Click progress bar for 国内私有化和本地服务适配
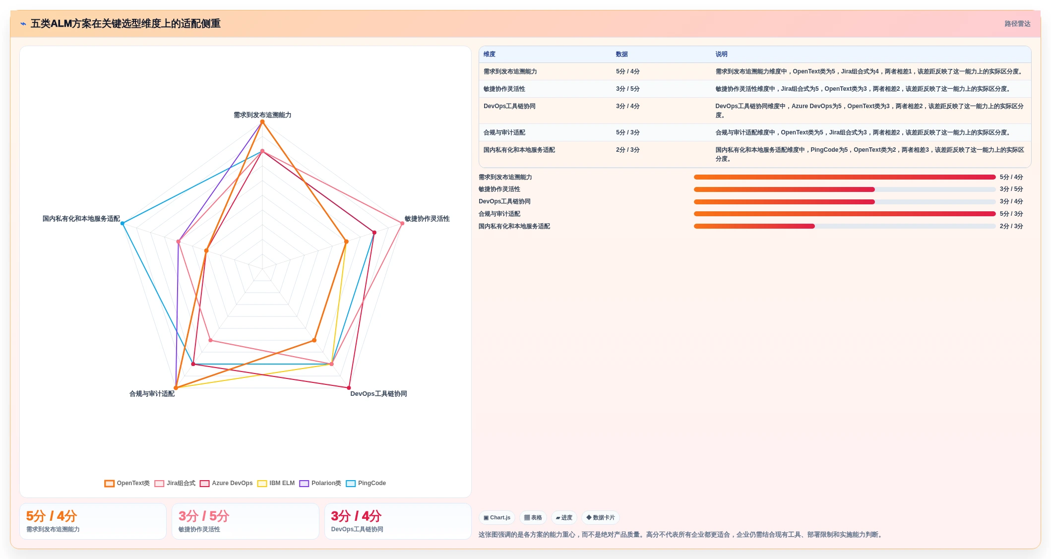The width and height of the screenshot is (1051, 559). pos(845,226)
